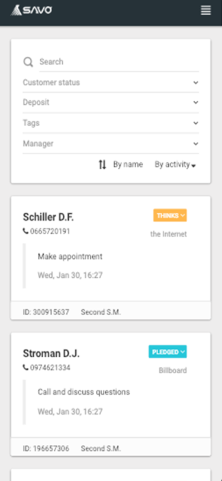Open the Manager filter dropdown
Image resolution: width=222 pixels, height=481 pixels.
(x=111, y=143)
